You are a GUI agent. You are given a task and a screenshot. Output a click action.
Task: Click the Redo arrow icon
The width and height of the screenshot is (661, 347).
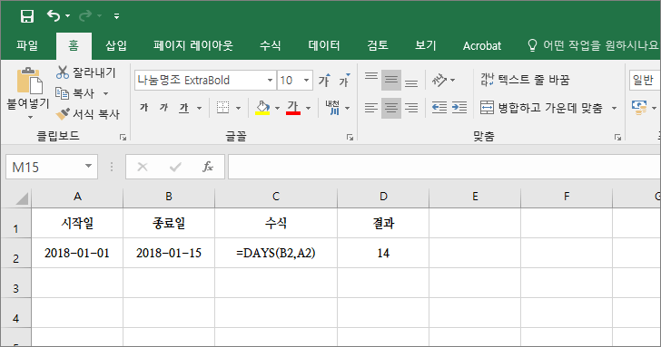point(85,16)
